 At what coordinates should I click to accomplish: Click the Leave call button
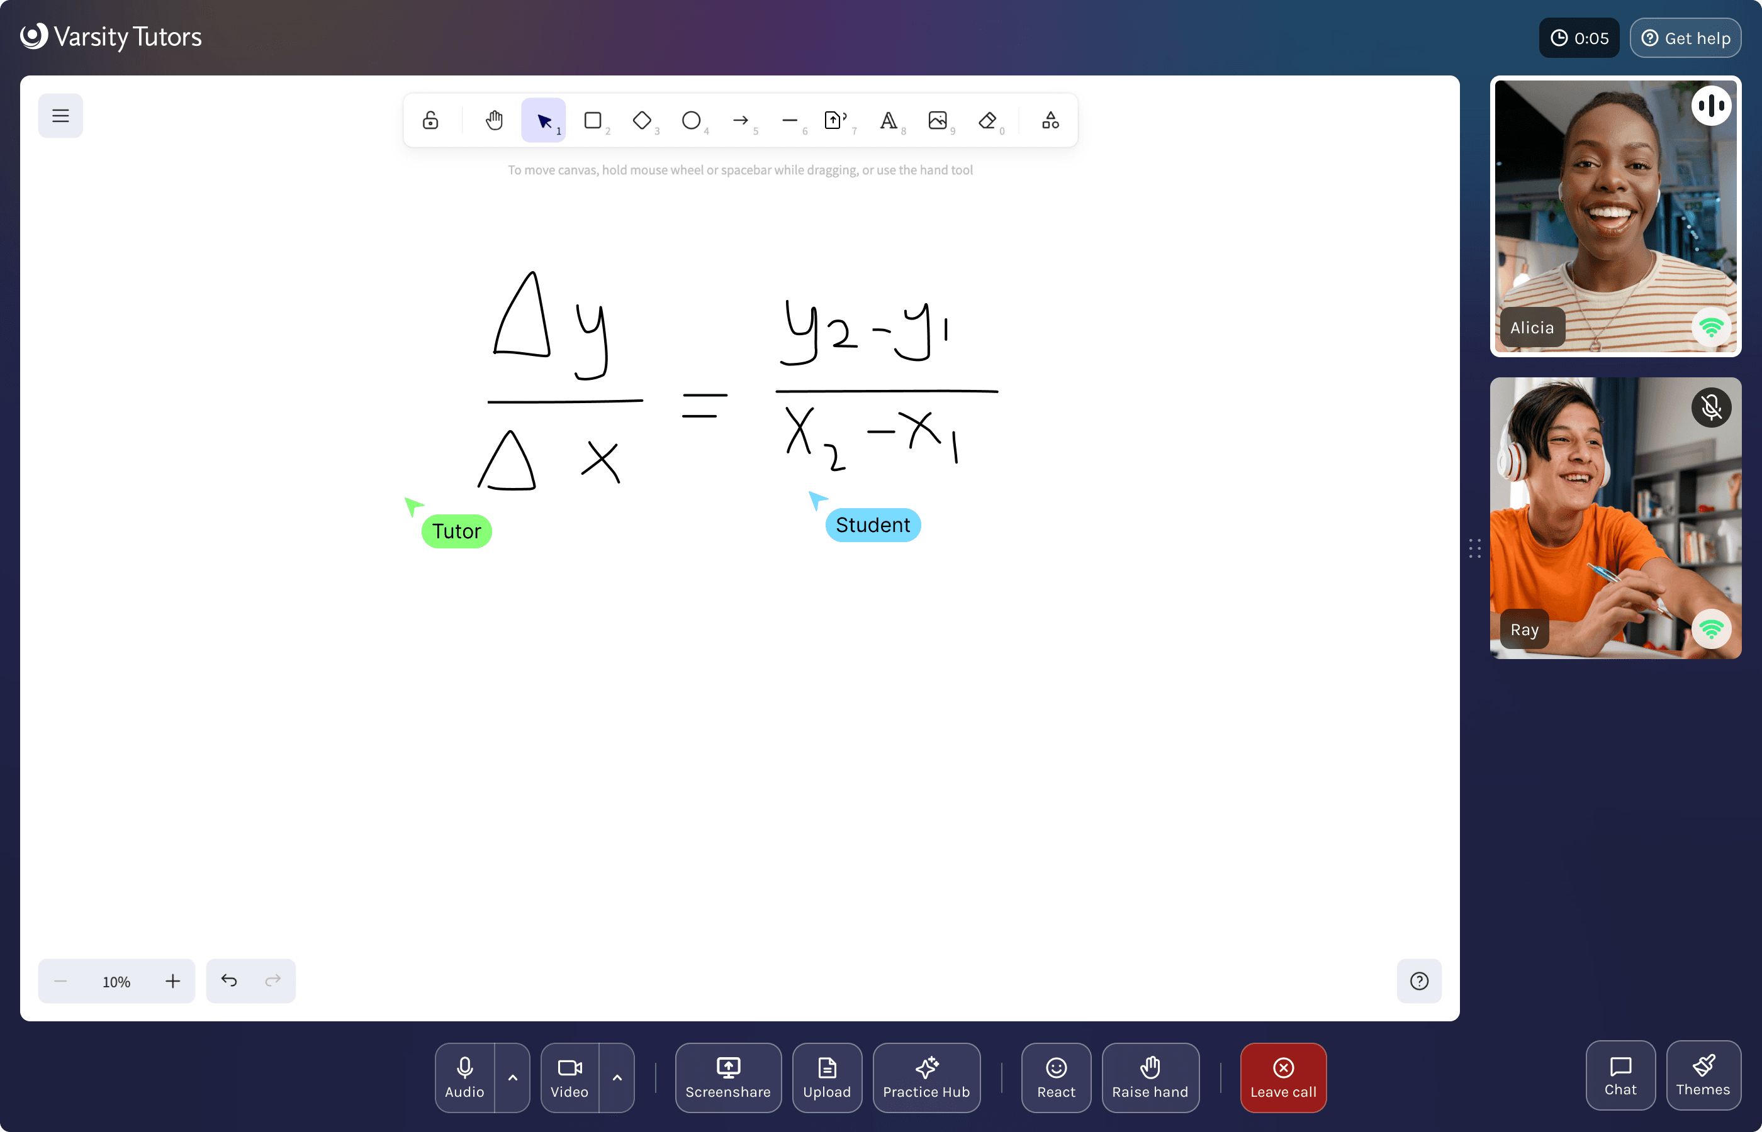coord(1282,1077)
